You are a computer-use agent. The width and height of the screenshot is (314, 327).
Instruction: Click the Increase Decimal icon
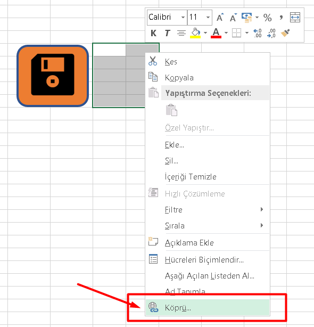[x=258, y=33]
